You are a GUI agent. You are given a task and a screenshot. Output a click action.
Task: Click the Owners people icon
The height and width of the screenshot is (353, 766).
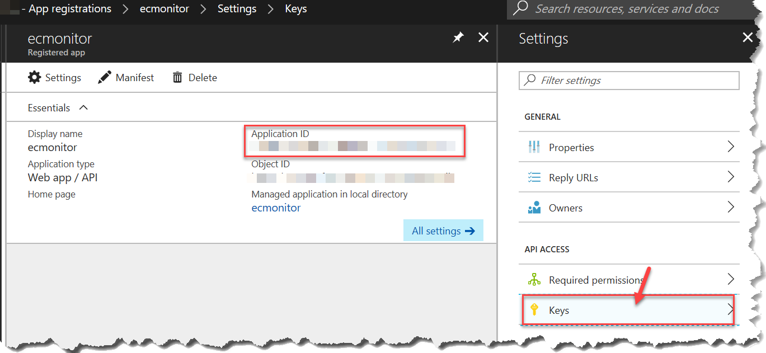point(534,208)
